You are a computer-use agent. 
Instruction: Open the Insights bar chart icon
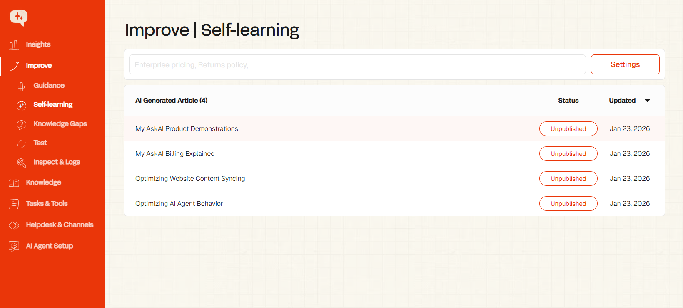coord(14,44)
